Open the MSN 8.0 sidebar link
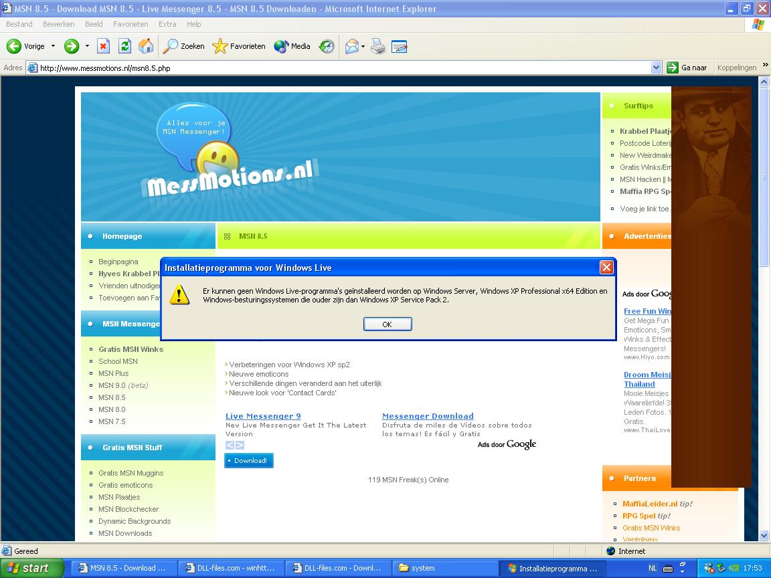The height and width of the screenshot is (578, 771). pyautogui.click(x=112, y=409)
